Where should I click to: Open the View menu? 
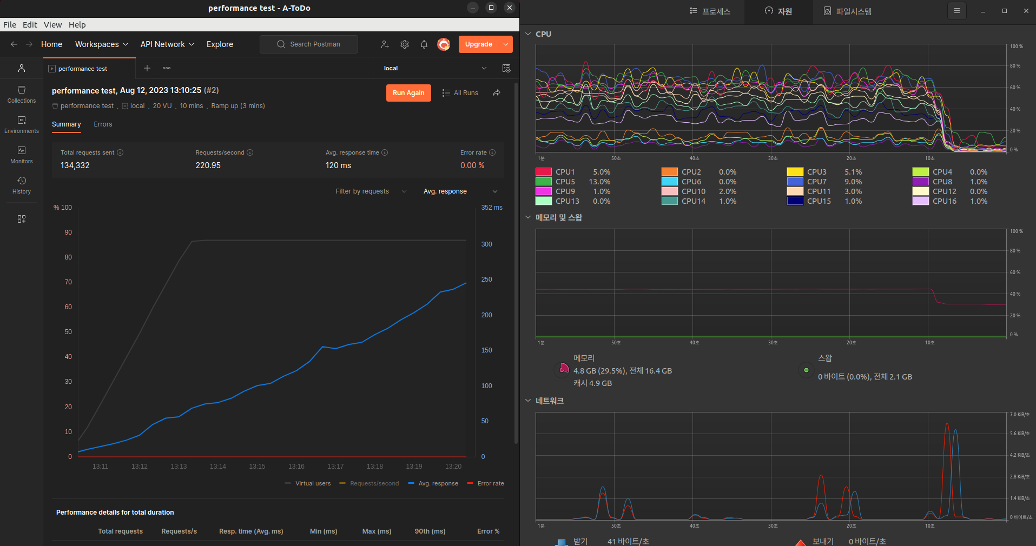[52, 25]
